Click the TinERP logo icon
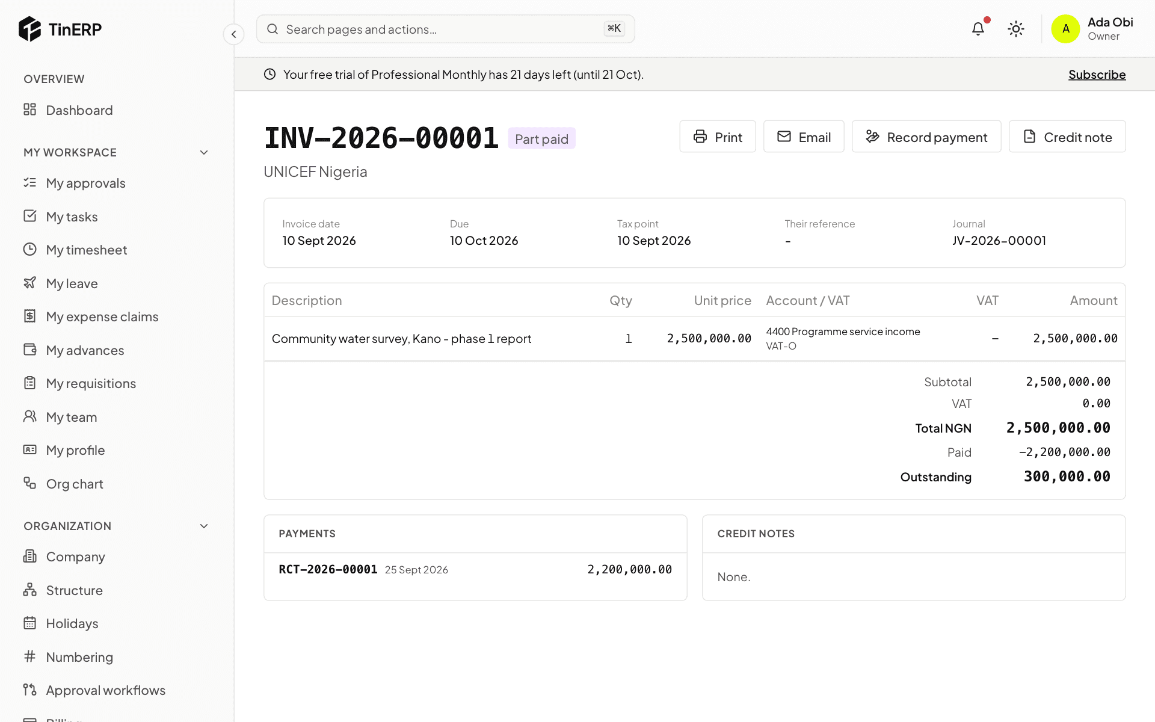 click(29, 29)
